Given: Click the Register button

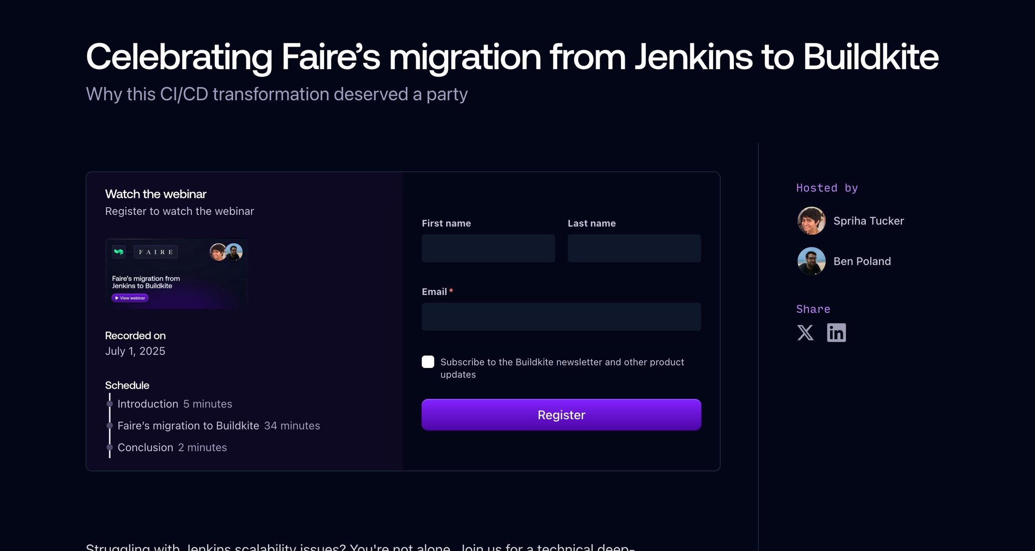Looking at the screenshot, I should (x=561, y=415).
